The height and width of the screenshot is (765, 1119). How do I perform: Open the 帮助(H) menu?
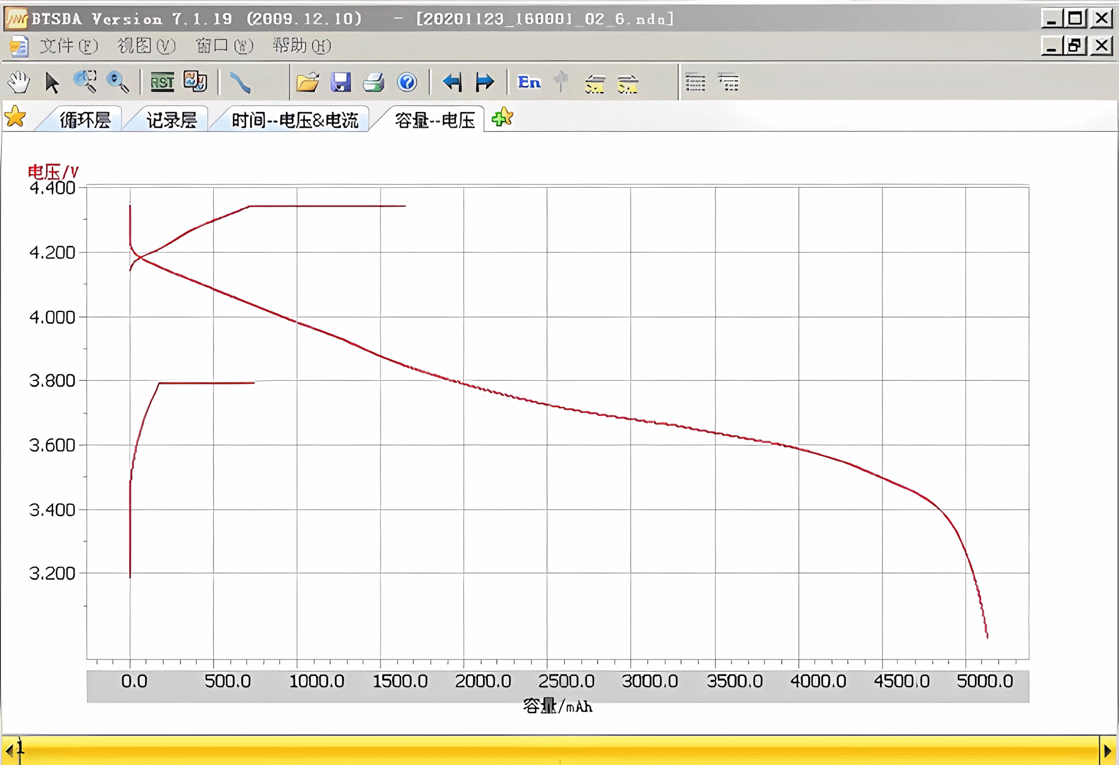tap(301, 45)
